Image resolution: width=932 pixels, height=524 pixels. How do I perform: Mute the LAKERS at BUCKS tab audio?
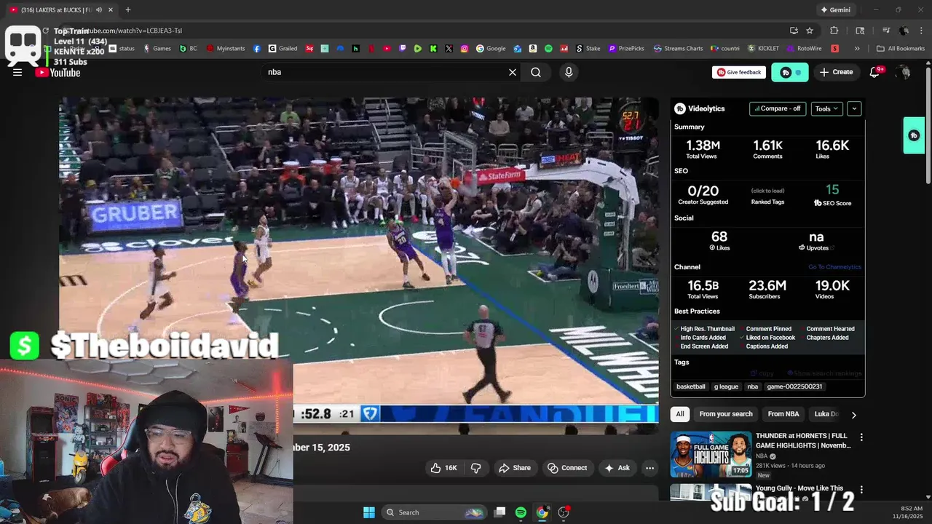[99, 10]
